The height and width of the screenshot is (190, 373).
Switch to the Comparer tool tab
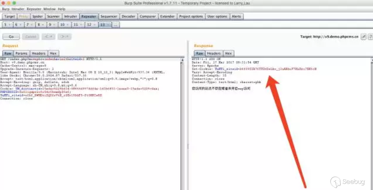(x=148, y=16)
